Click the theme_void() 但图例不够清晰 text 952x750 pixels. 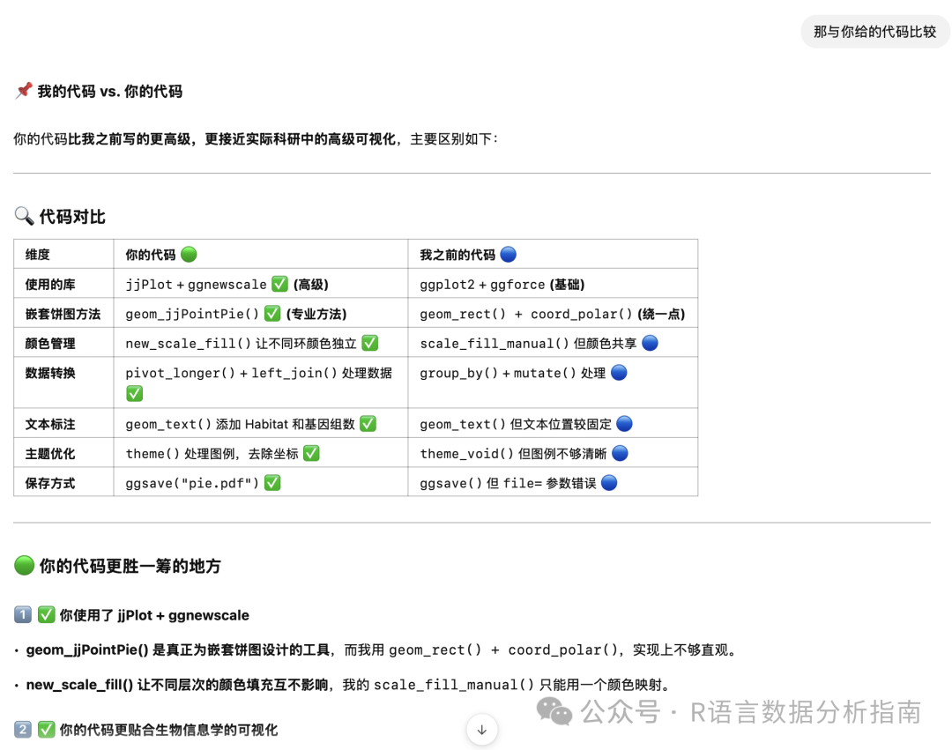pyautogui.click(x=513, y=454)
